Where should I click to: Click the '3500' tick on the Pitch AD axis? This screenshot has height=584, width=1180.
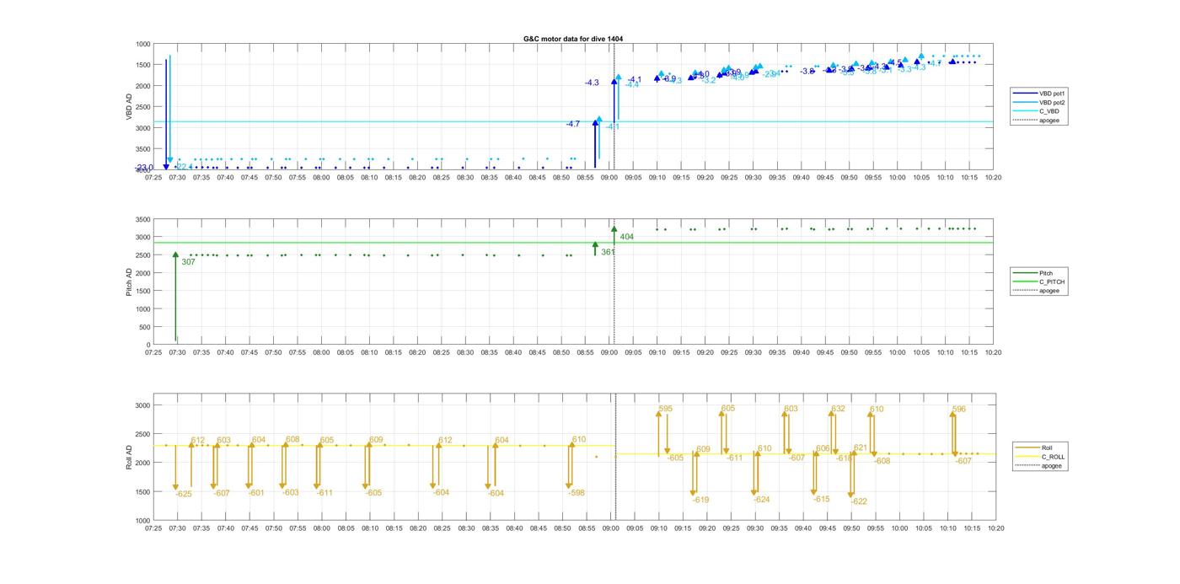[142, 219]
